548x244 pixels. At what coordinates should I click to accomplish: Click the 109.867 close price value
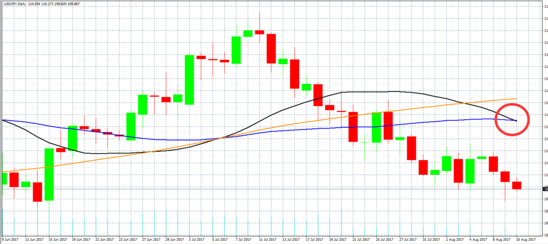click(x=73, y=4)
